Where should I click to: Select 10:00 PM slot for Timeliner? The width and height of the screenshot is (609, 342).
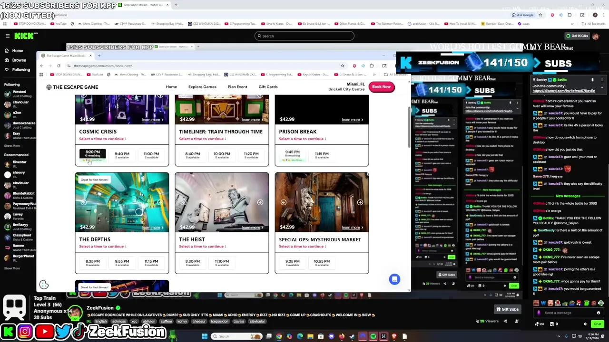click(x=222, y=155)
